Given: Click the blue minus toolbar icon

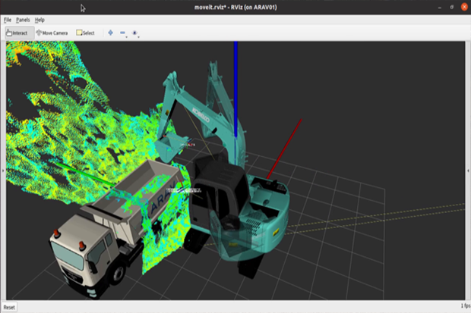Looking at the screenshot, I should (x=122, y=33).
